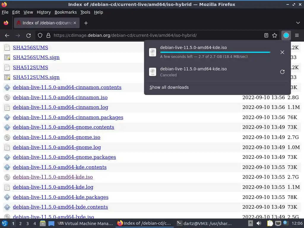
Task: Open debian-live-11.5.0-amd64-cinnamon.contents link
Action: [67, 88]
